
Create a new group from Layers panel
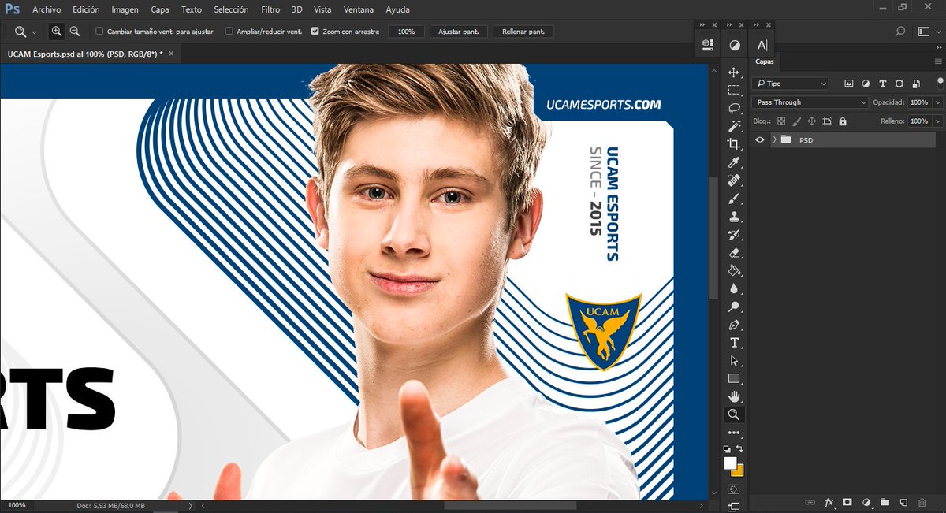click(x=885, y=502)
